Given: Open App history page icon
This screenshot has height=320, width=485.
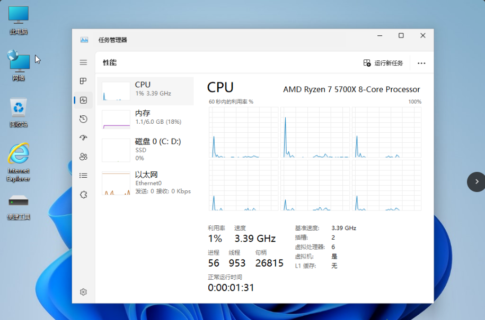Looking at the screenshot, I should point(83,119).
